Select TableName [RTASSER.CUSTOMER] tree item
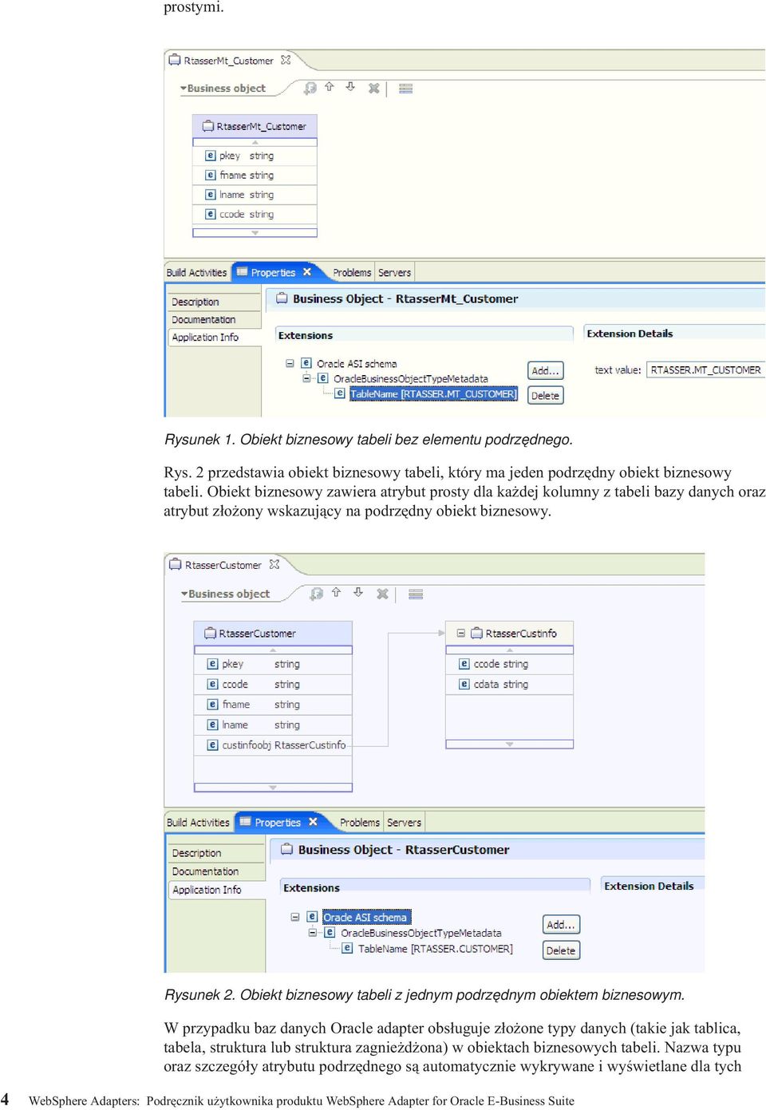 coord(436,949)
